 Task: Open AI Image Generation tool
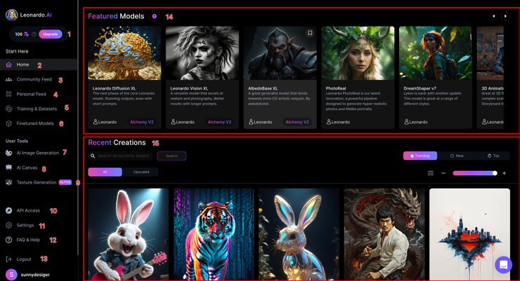click(x=37, y=153)
